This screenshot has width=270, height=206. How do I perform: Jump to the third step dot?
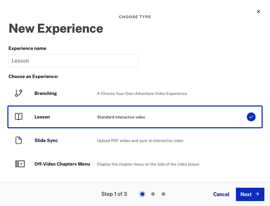click(x=163, y=194)
